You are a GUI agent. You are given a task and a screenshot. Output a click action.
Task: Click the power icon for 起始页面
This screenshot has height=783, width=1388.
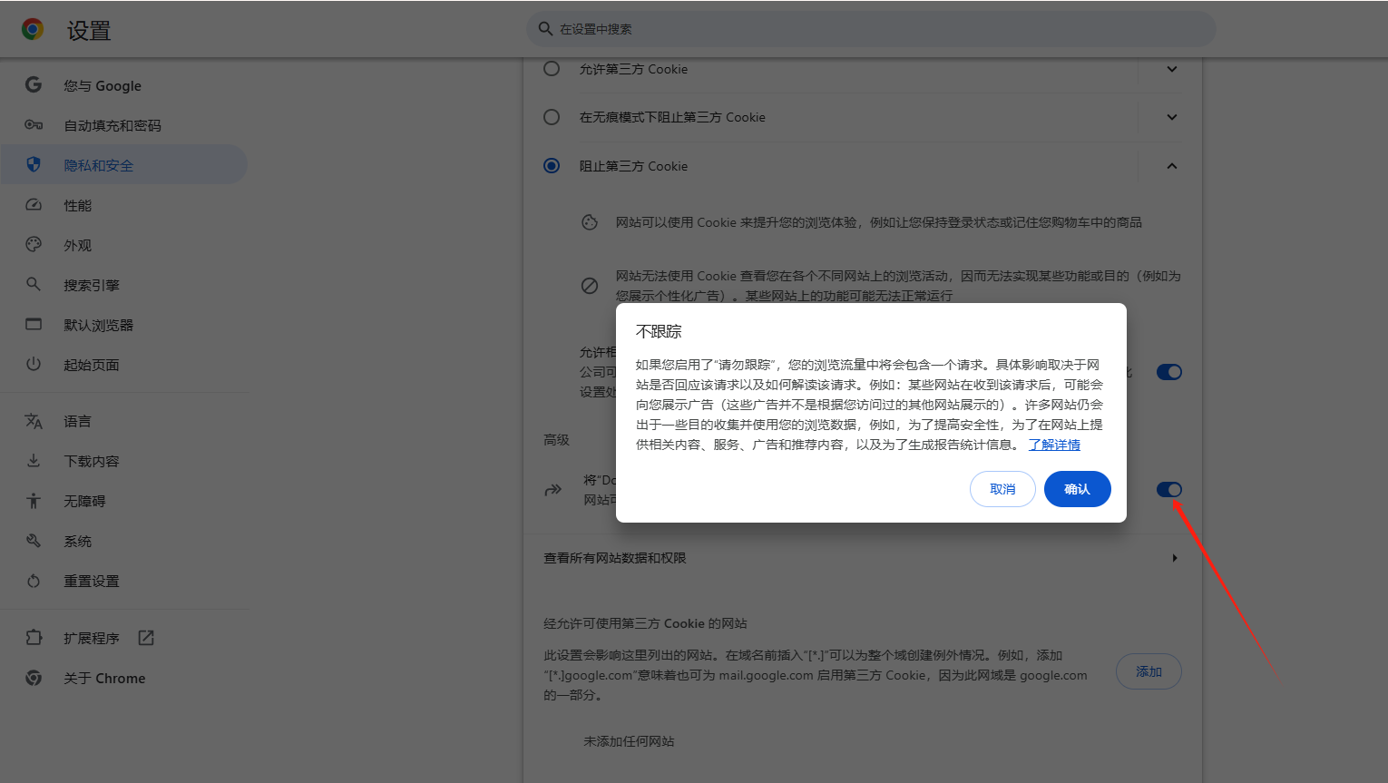tap(34, 364)
